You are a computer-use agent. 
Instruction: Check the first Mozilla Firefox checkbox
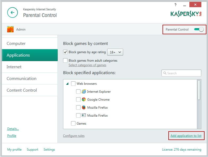click(x=78, y=107)
